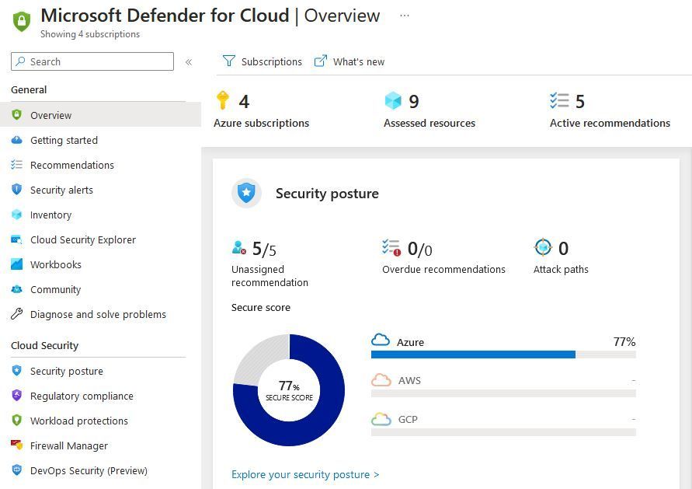The height and width of the screenshot is (489, 692).
Task: Click the Community people icon
Action: (x=17, y=289)
